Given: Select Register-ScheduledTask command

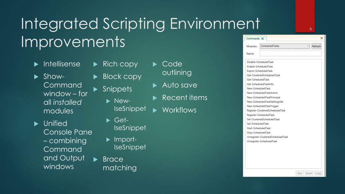Looking at the screenshot, I should 260,115.
